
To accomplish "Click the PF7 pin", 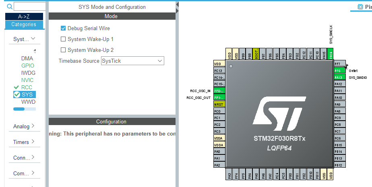I will [339, 64].
